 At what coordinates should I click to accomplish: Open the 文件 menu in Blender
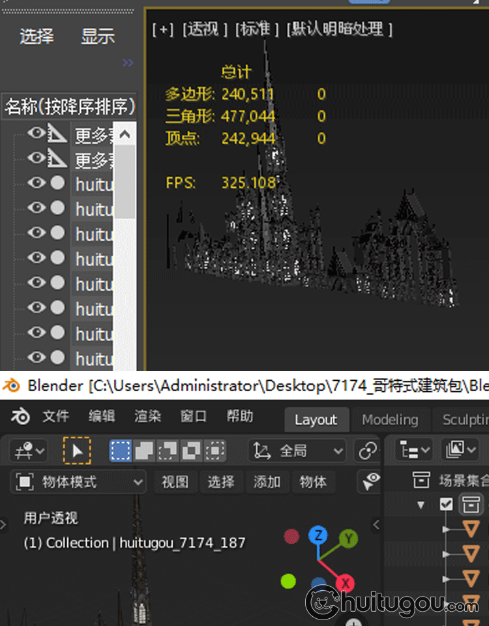[x=56, y=417]
